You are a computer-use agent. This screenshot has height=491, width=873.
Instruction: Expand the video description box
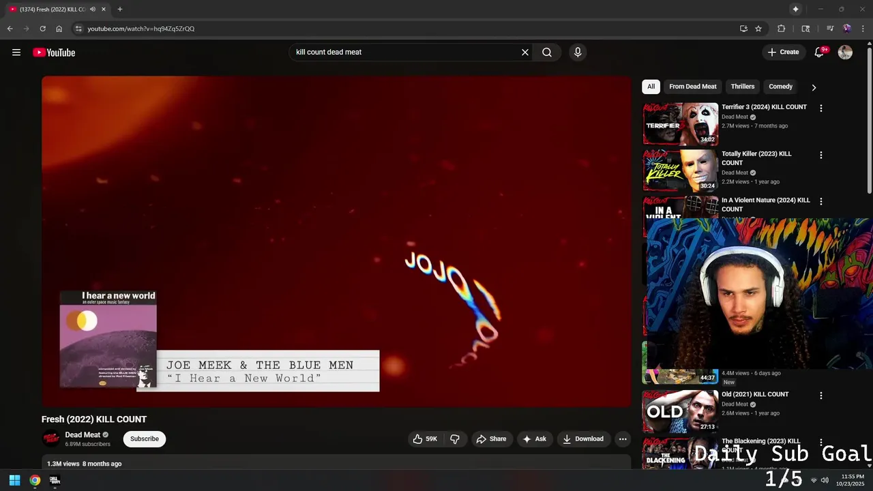336,463
